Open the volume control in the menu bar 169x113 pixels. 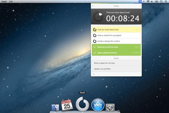[152, 1]
